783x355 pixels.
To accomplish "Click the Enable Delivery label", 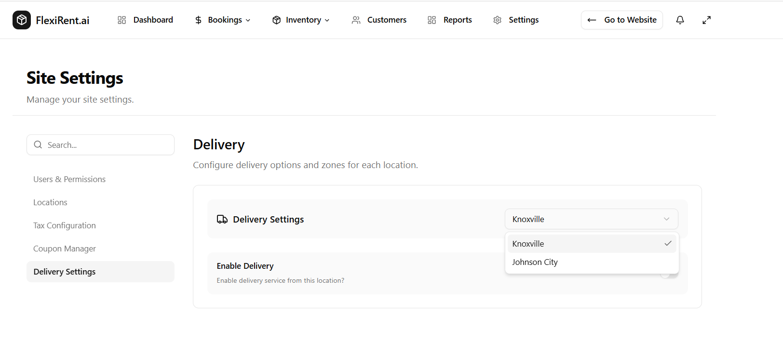I will click(245, 266).
